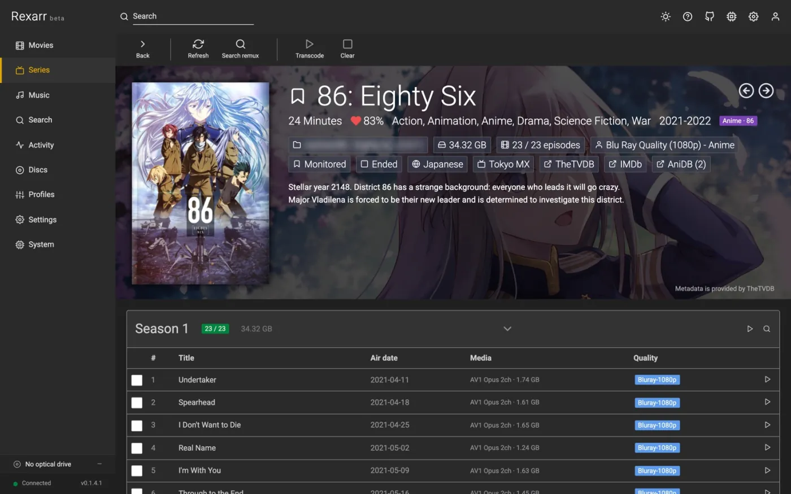Go to the previous series arrow

pyautogui.click(x=746, y=90)
